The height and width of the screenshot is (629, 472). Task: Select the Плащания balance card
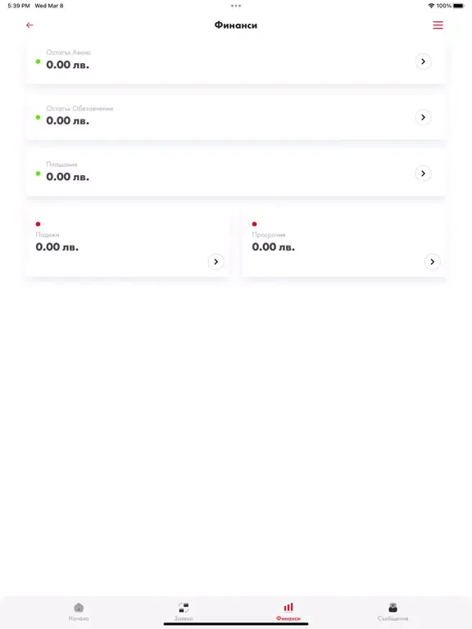click(236, 174)
